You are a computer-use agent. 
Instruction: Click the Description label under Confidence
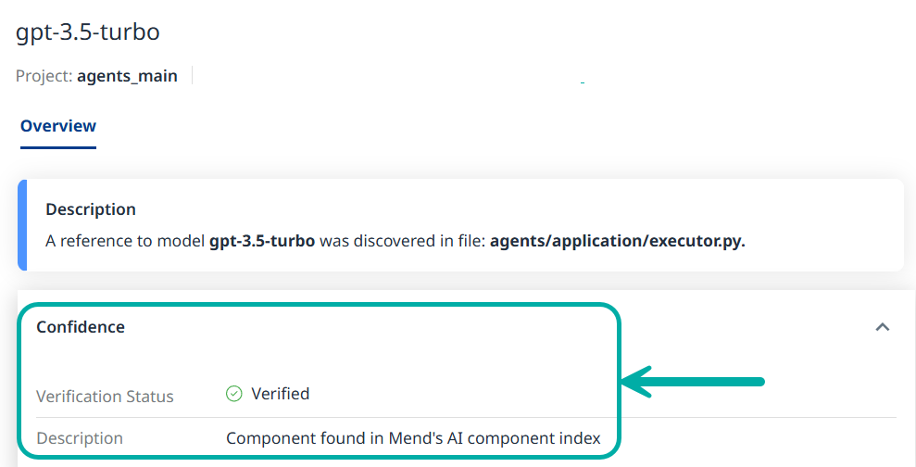(x=80, y=438)
